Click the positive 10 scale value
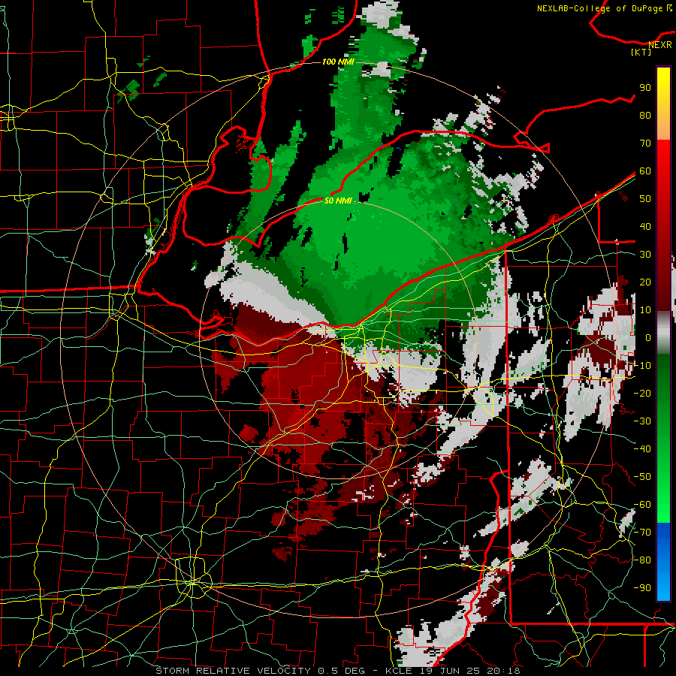Image resolution: width=676 pixels, height=676 pixels. 645,310
